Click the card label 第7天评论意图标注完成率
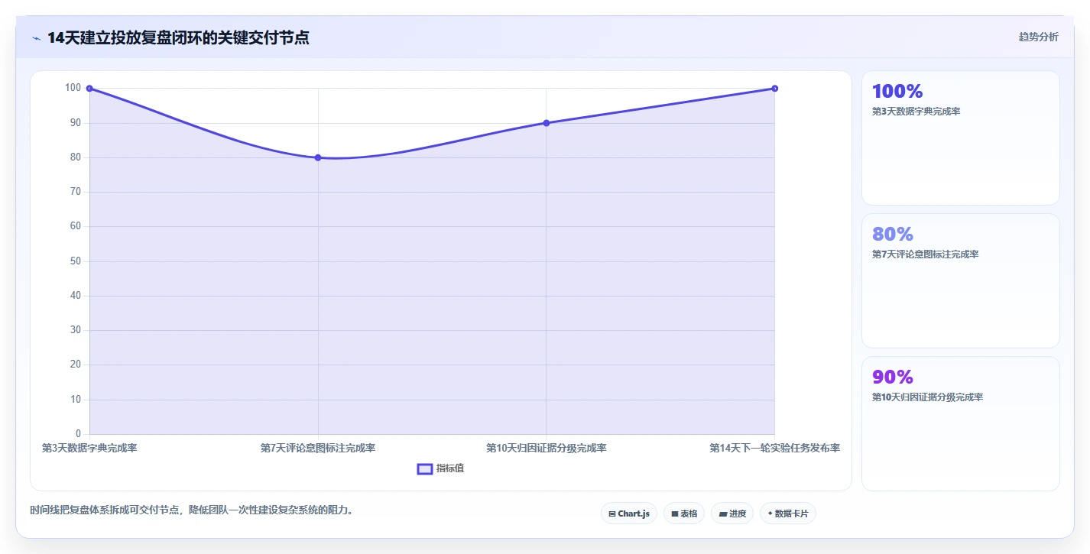Viewport: 1090px width, 554px height. [925, 254]
